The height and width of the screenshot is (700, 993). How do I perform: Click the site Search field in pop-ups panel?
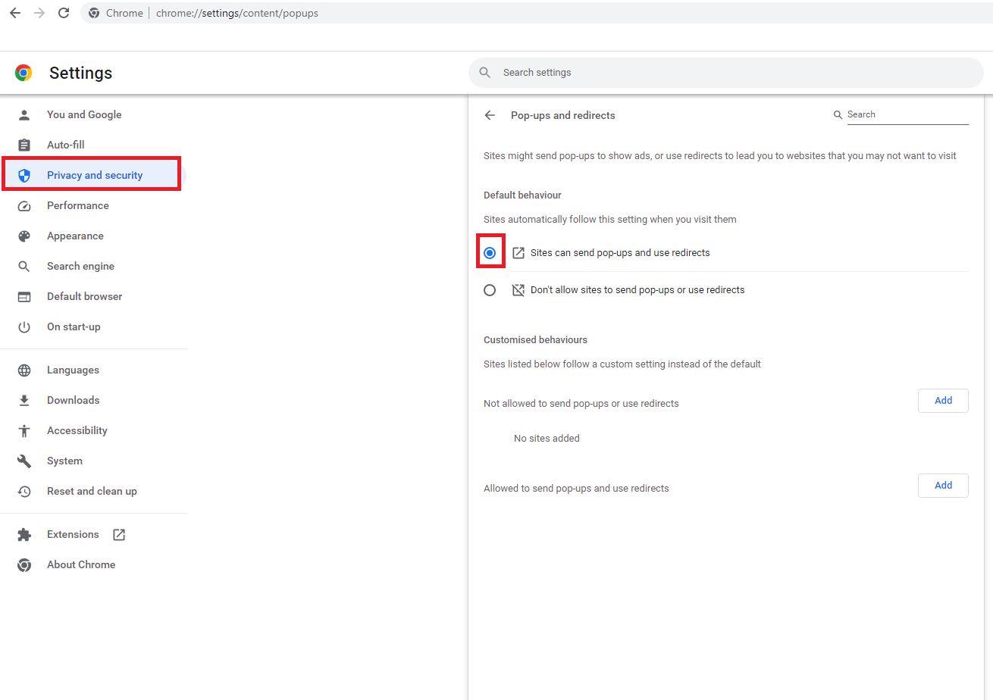(906, 114)
